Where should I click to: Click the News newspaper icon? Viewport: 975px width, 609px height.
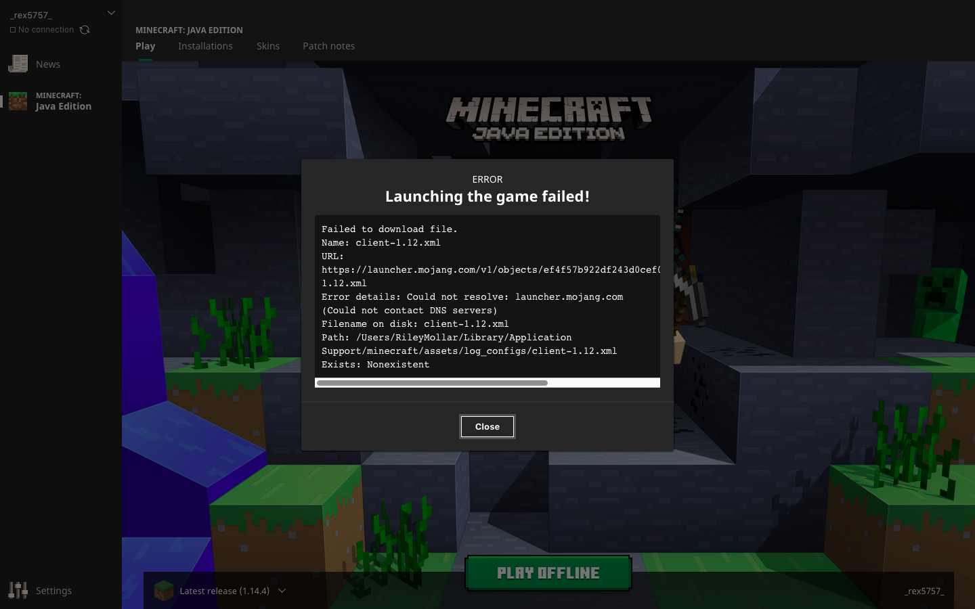[18, 64]
